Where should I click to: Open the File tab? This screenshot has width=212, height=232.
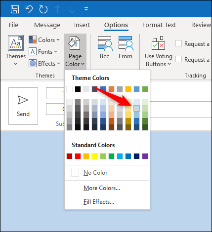click(x=13, y=25)
